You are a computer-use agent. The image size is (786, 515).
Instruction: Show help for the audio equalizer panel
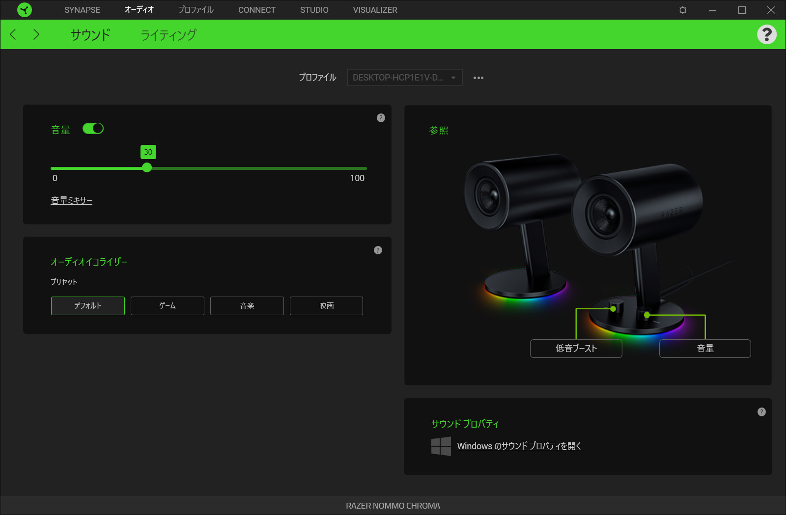[378, 250]
